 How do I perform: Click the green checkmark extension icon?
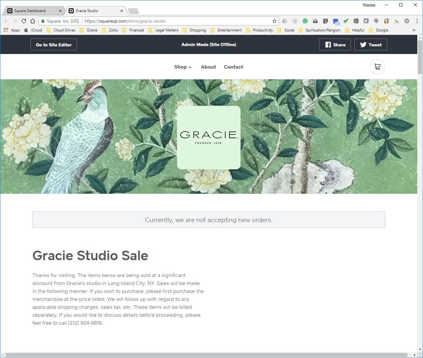click(346, 21)
